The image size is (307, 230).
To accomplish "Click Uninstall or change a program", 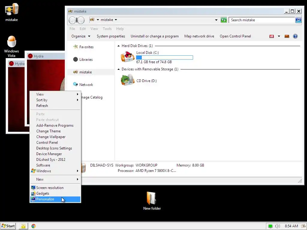I will point(154,36).
